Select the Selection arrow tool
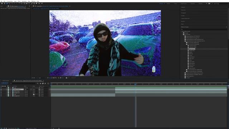 click(5, 3)
